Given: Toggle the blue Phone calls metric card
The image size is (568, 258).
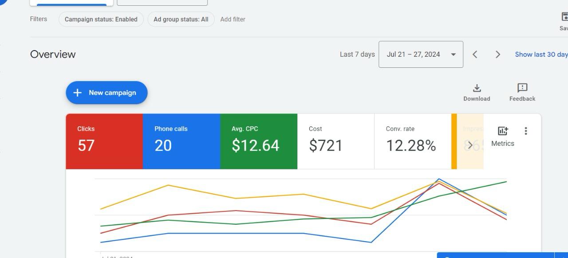Looking at the screenshot, I should click(x=181, y=141).
